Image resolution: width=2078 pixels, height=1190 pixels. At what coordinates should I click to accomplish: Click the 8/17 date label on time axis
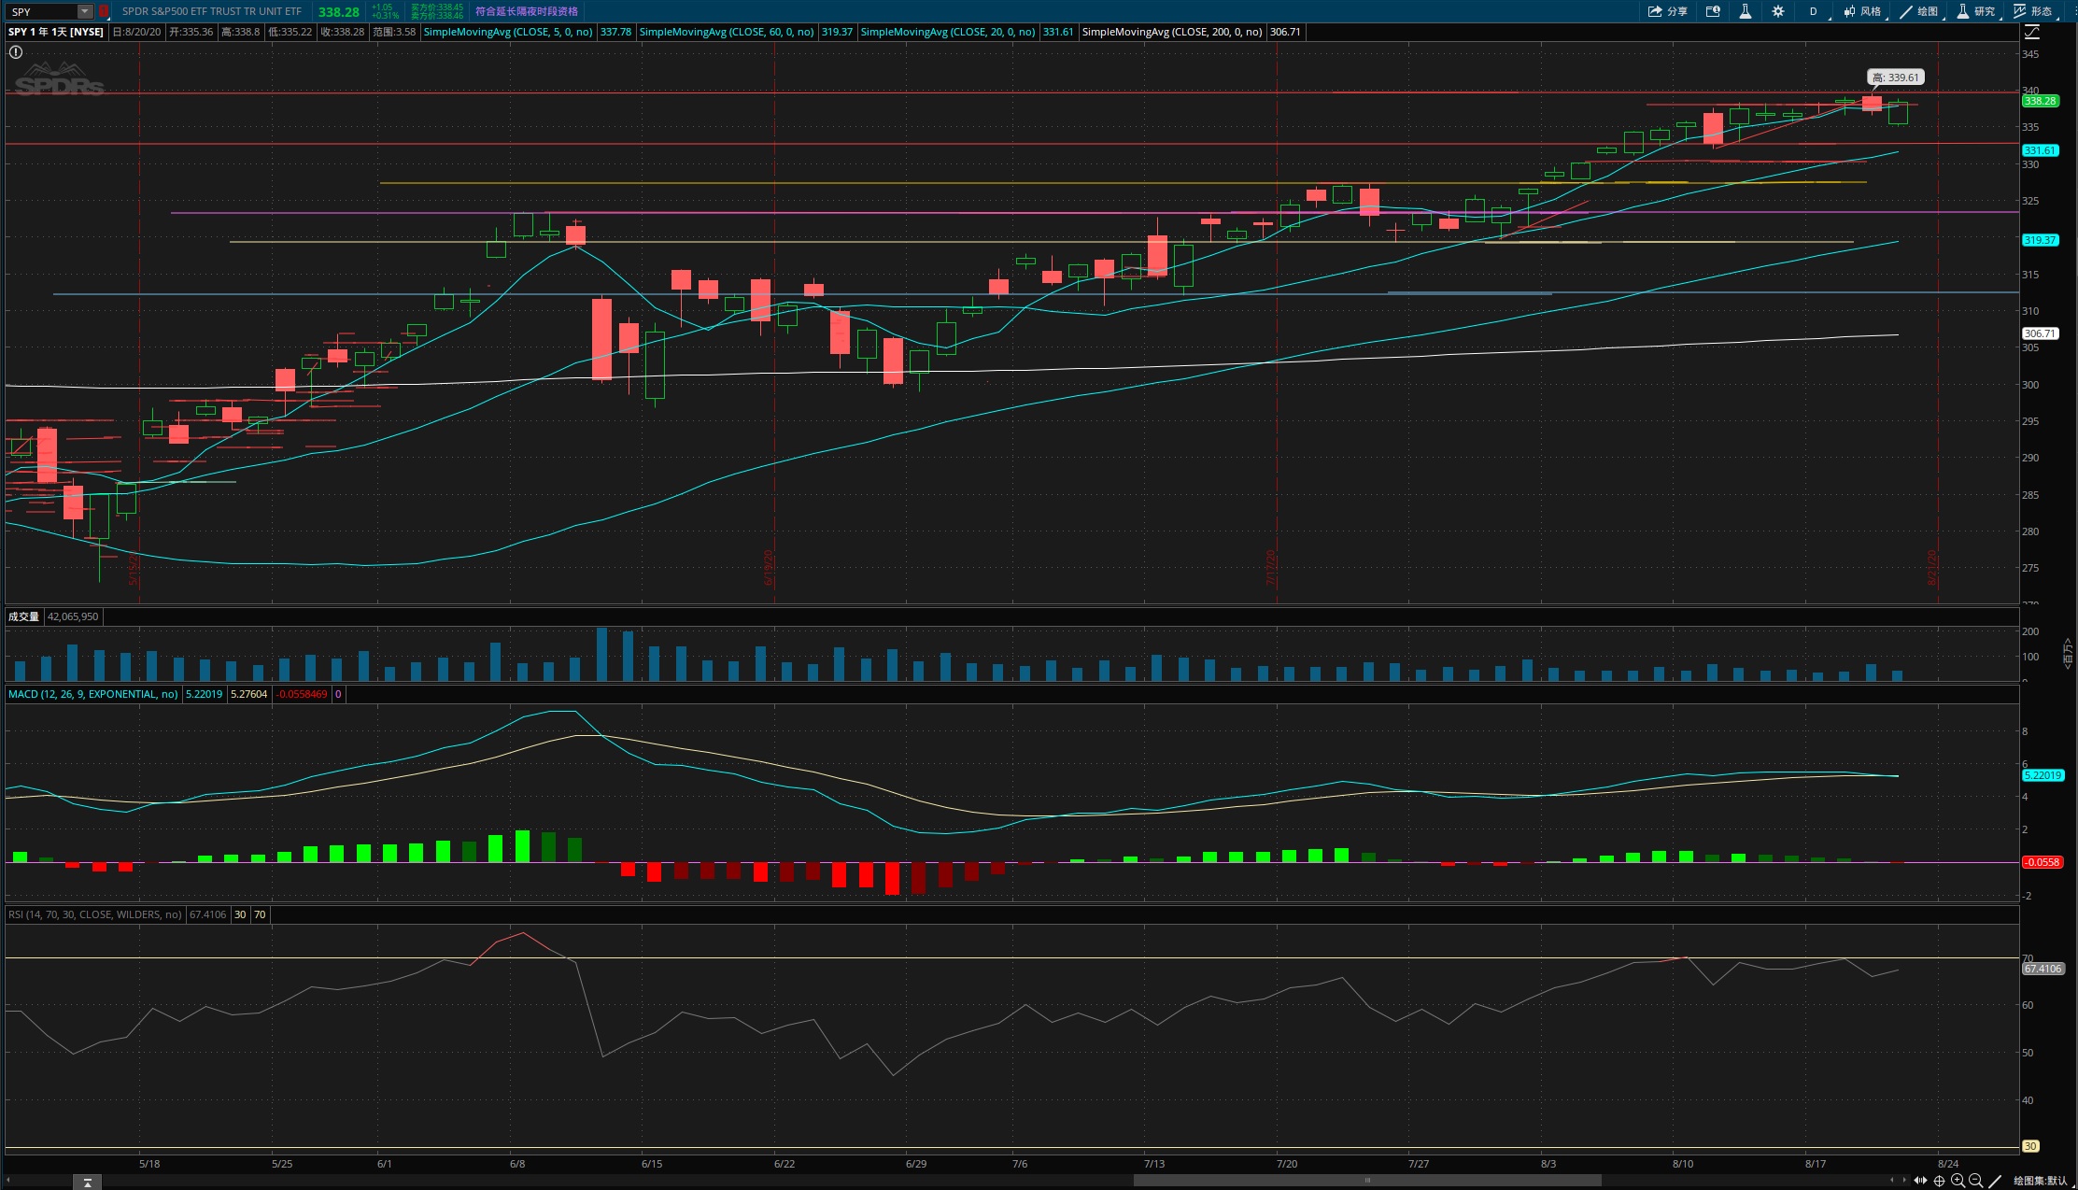coord(1816,1164)
